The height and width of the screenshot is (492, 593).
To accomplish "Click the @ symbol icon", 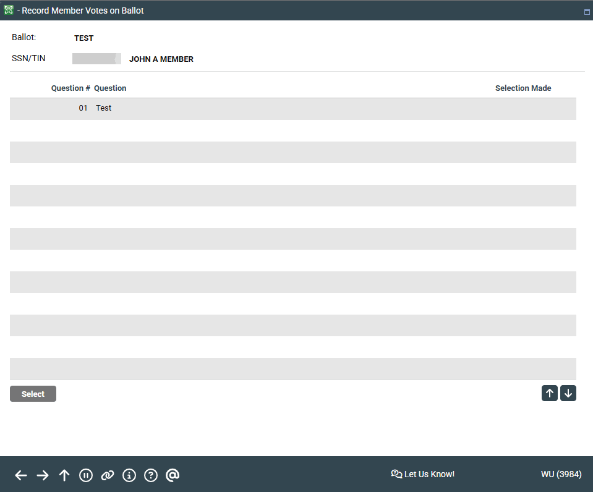I will [173, 475].
